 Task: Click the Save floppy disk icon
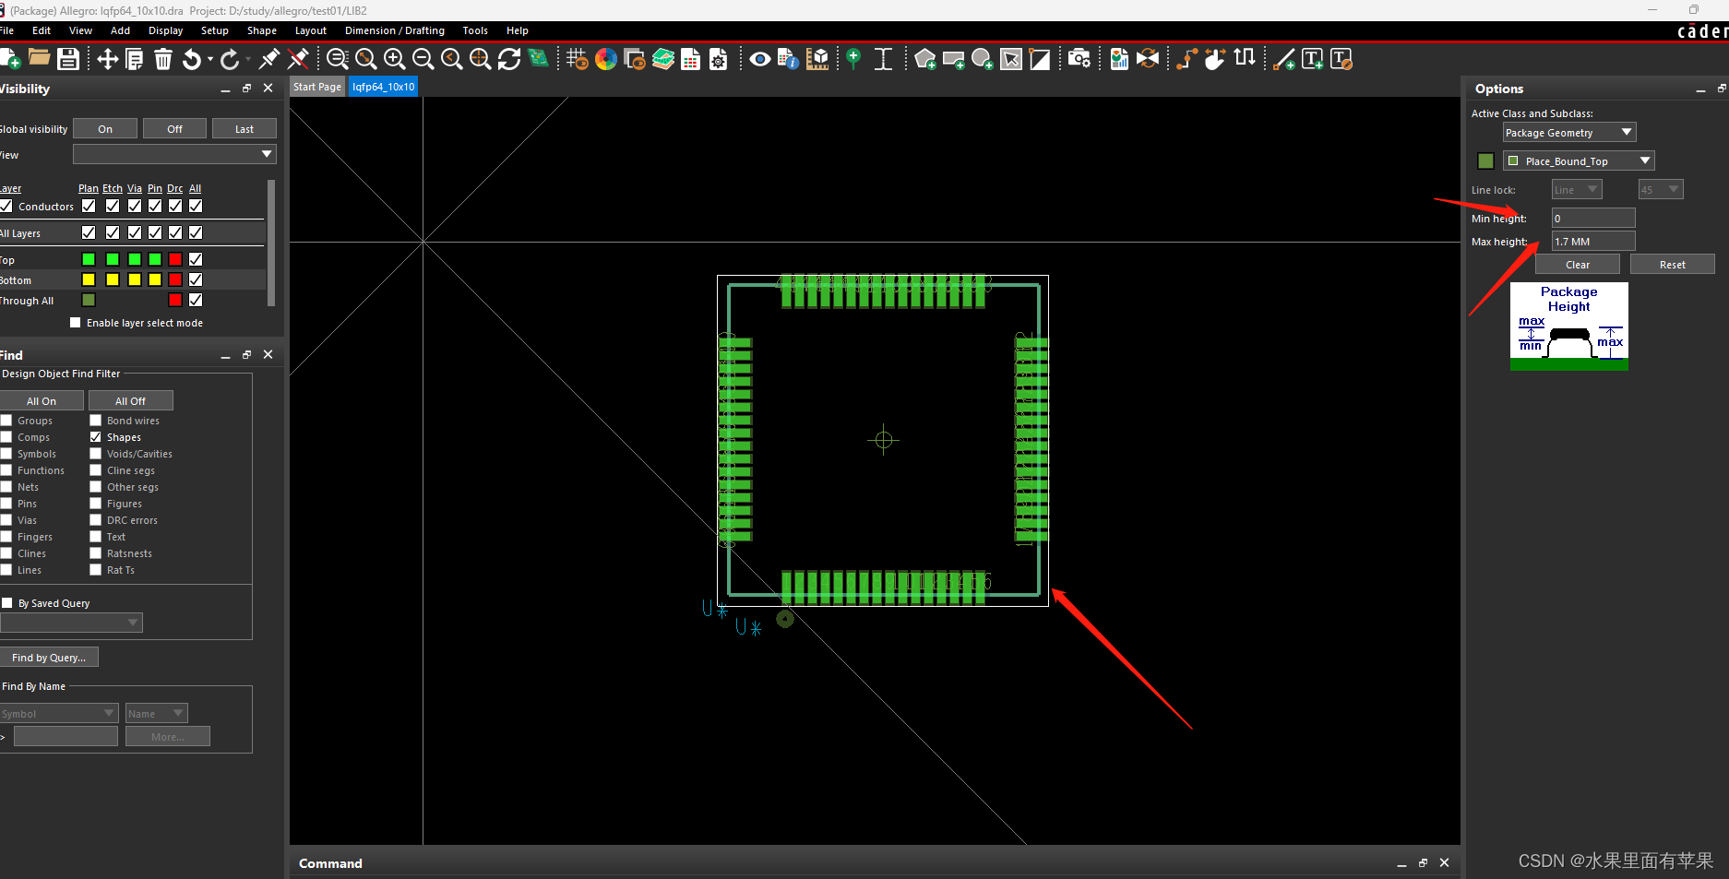click(x=67, y=60)
